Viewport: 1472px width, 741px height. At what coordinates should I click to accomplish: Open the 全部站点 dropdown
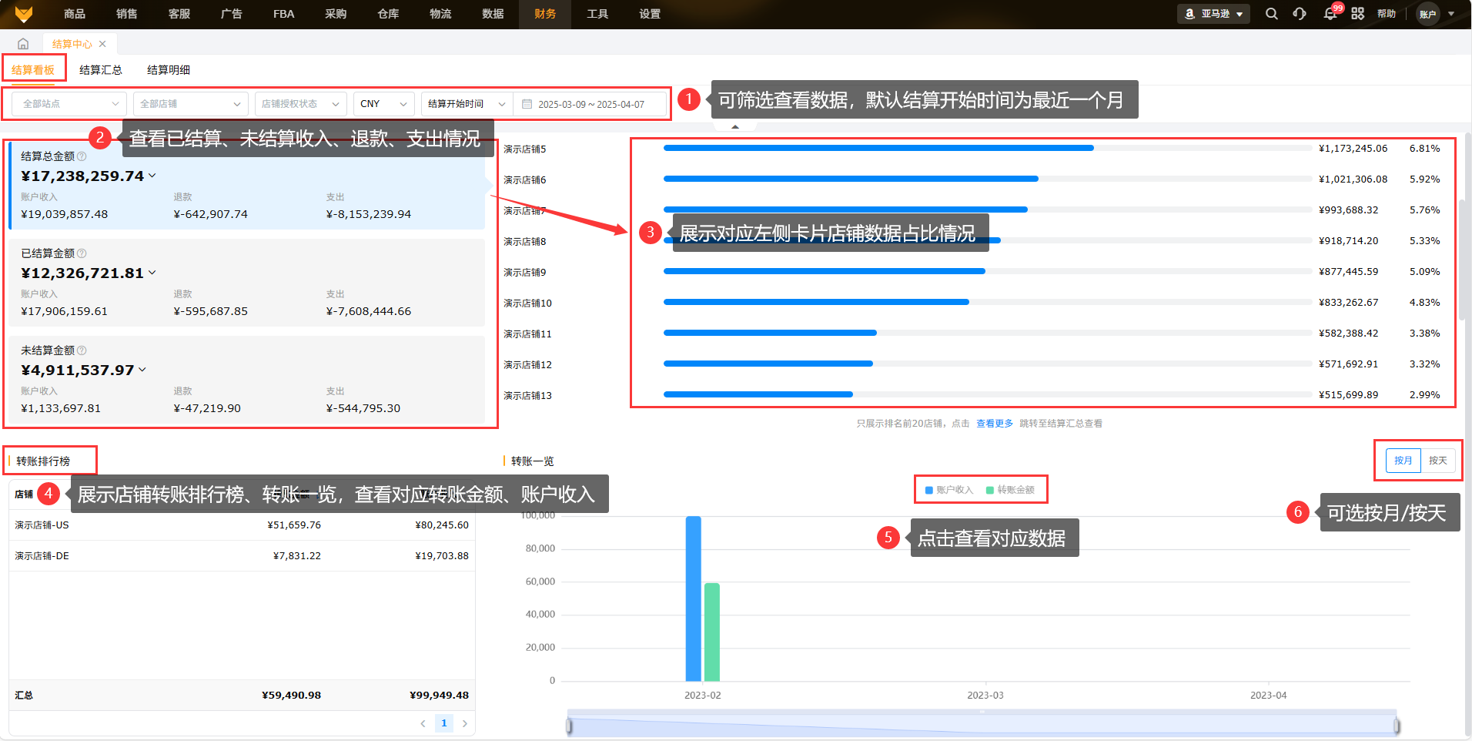(x=69, y=104)
